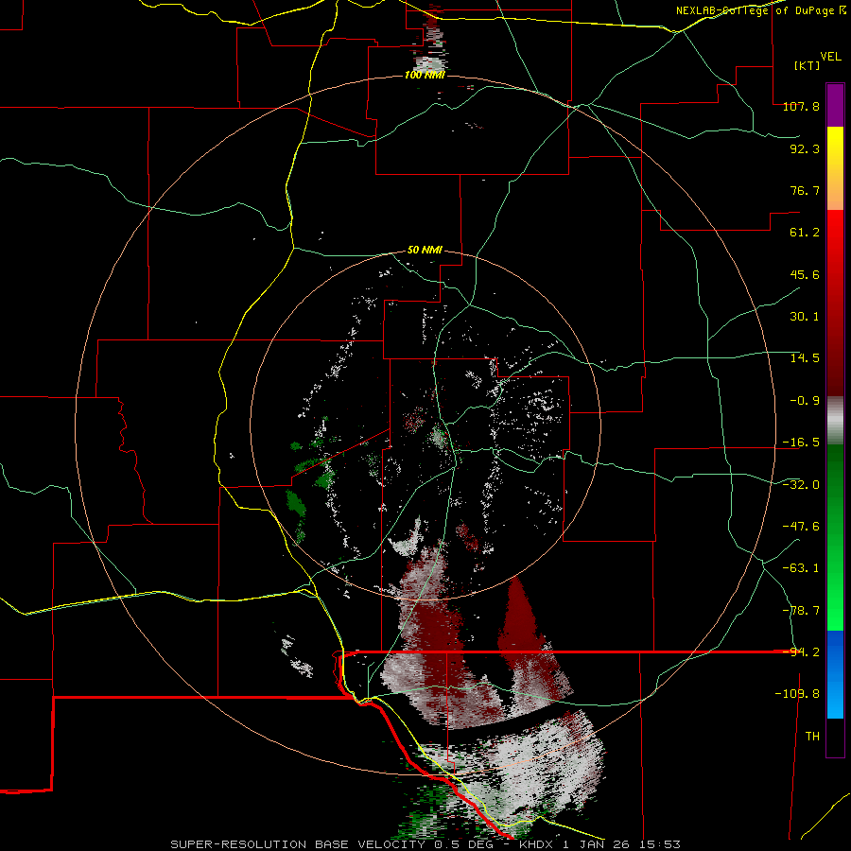This screenshot has width=851, height=851.
Task: Click the -109.8 velocity scale value
Action: pyautogui.click(x=797, y=694)
